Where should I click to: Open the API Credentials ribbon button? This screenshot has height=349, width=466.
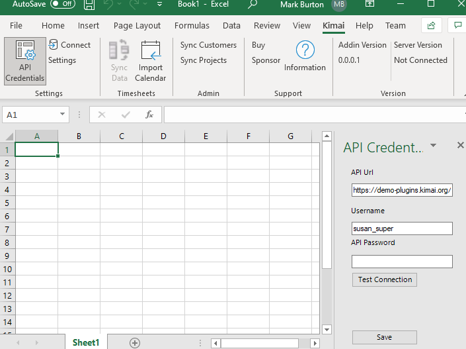coord(25,61)
